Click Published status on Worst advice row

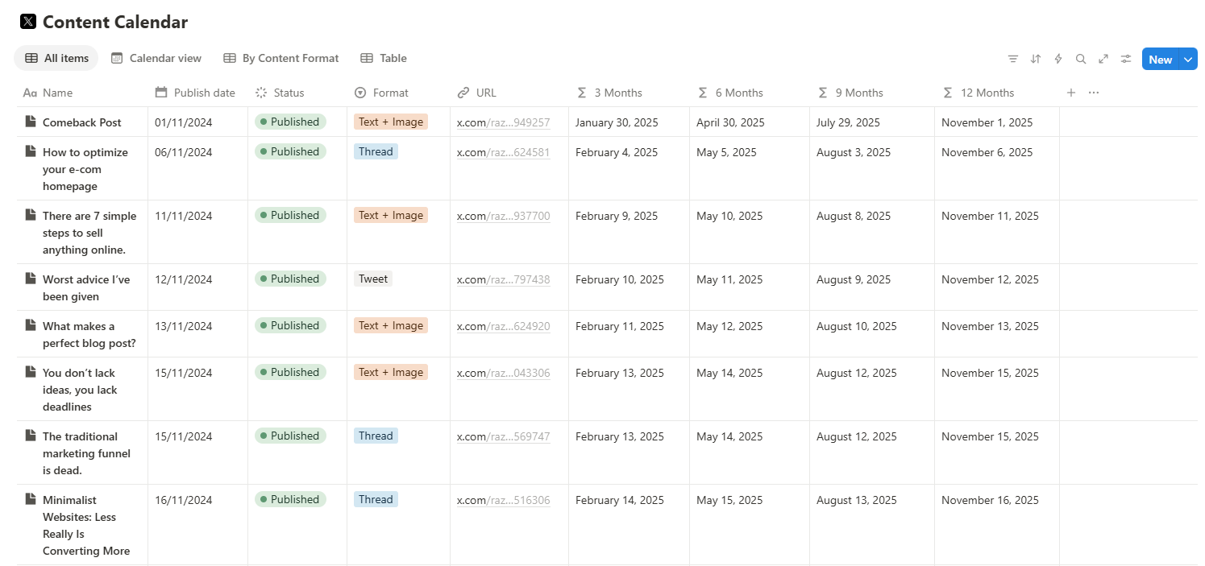pyautogui.click(x=290, y=279)
